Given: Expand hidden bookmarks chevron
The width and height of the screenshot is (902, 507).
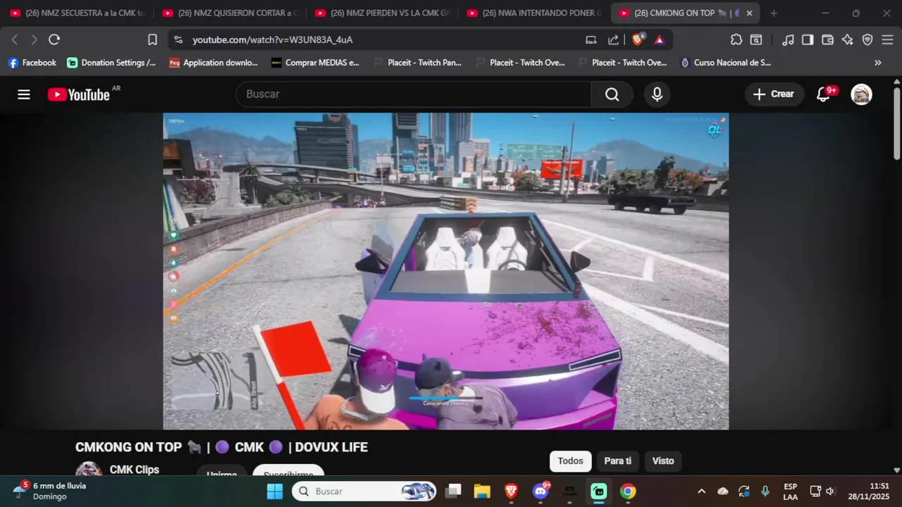Looking at the screenshot, I should (x=877, y=63).
